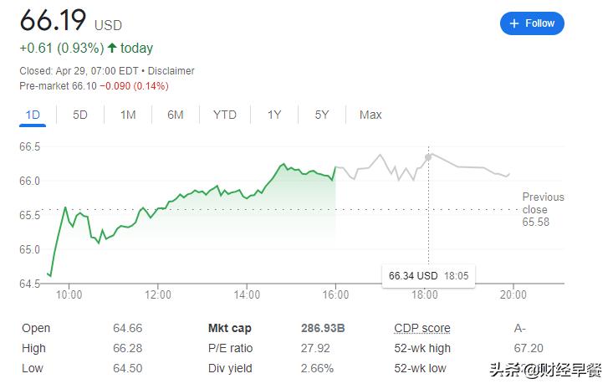Switch to the 5D chart tab

80,115
